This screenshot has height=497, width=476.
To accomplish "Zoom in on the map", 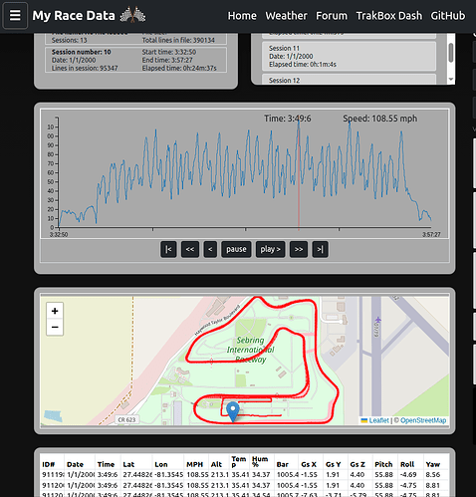I will (55, 311).
